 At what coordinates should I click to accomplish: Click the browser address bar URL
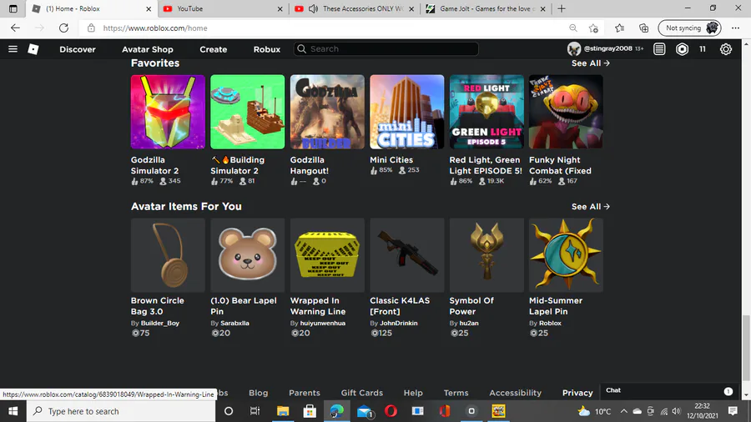pyautogui.click(x=155, y=28)
